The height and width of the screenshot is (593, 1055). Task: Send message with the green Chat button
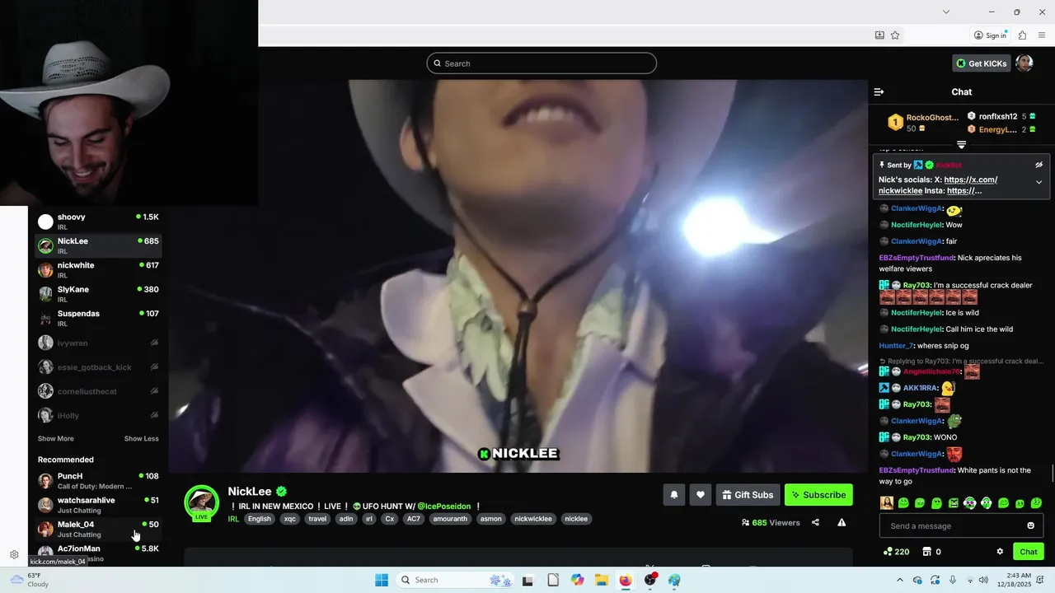pyautogui.click(x=1029, y=552)
